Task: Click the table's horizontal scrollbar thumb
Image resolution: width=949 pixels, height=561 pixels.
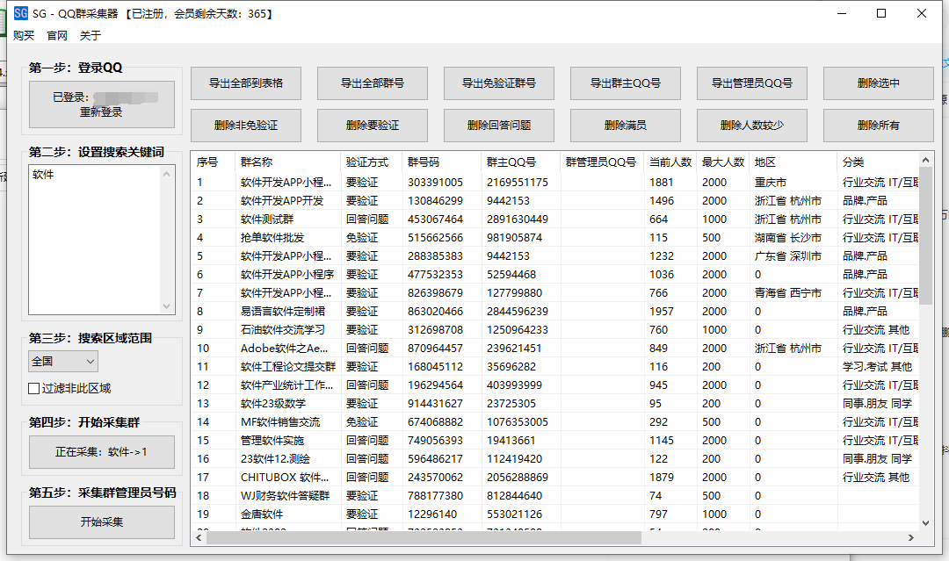Action: click(424, 537)
